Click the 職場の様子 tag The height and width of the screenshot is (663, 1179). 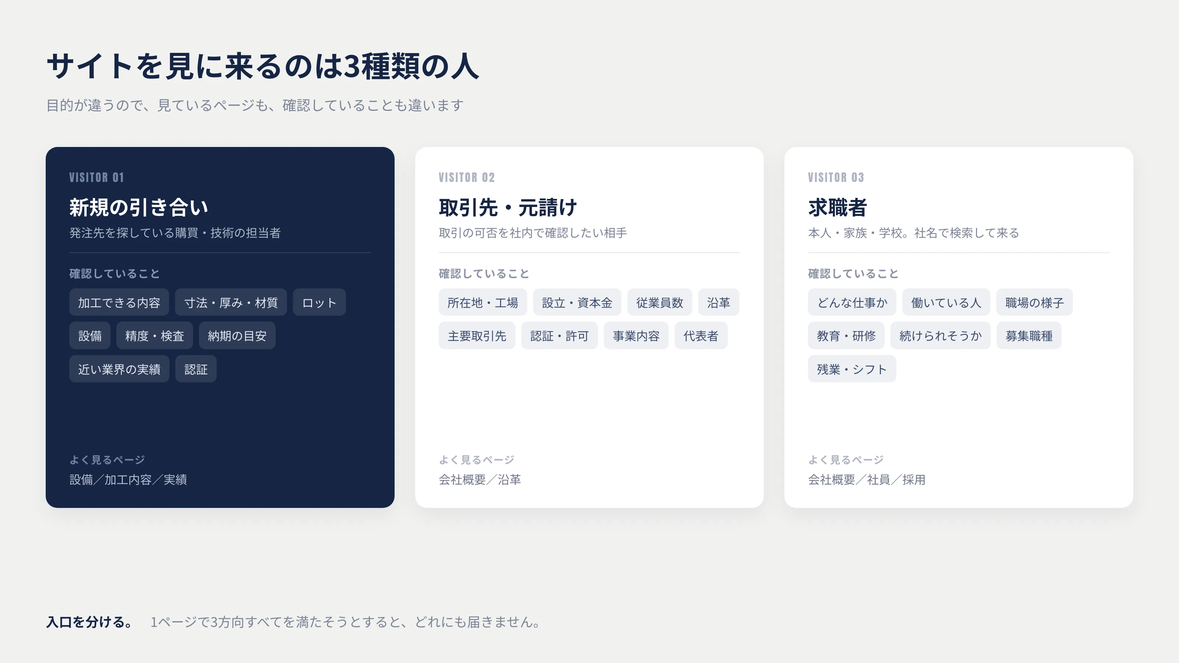pyautogui.click(x=1034, y=302)
